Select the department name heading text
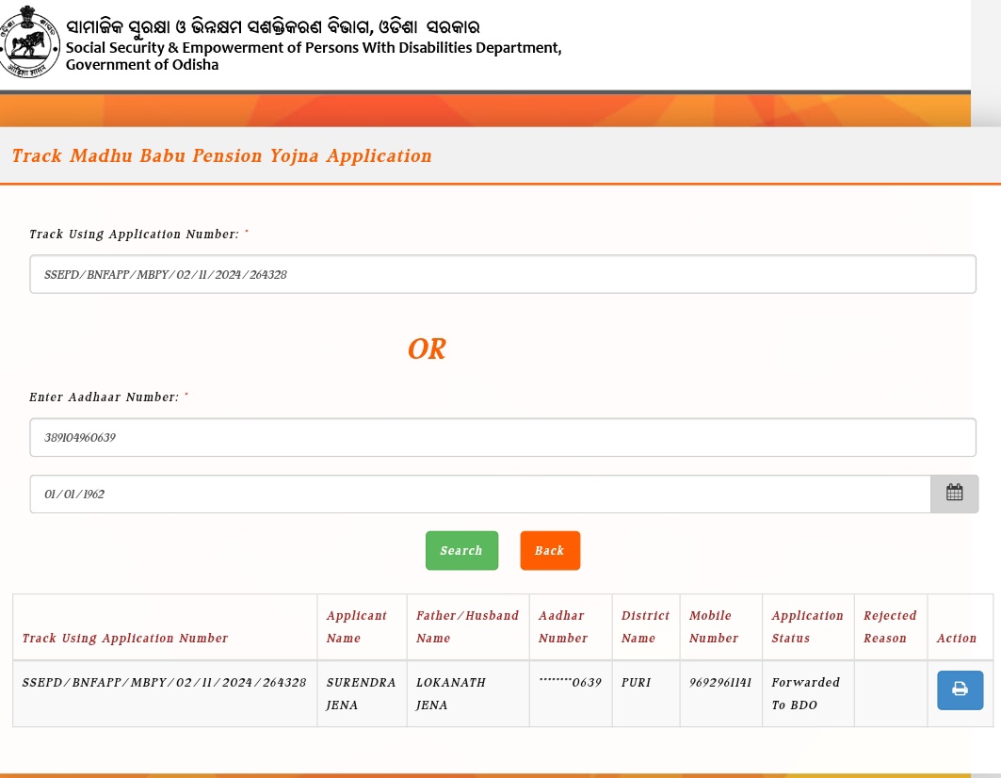The width and height of the screenshot is (1001, 778). [314, 56]
